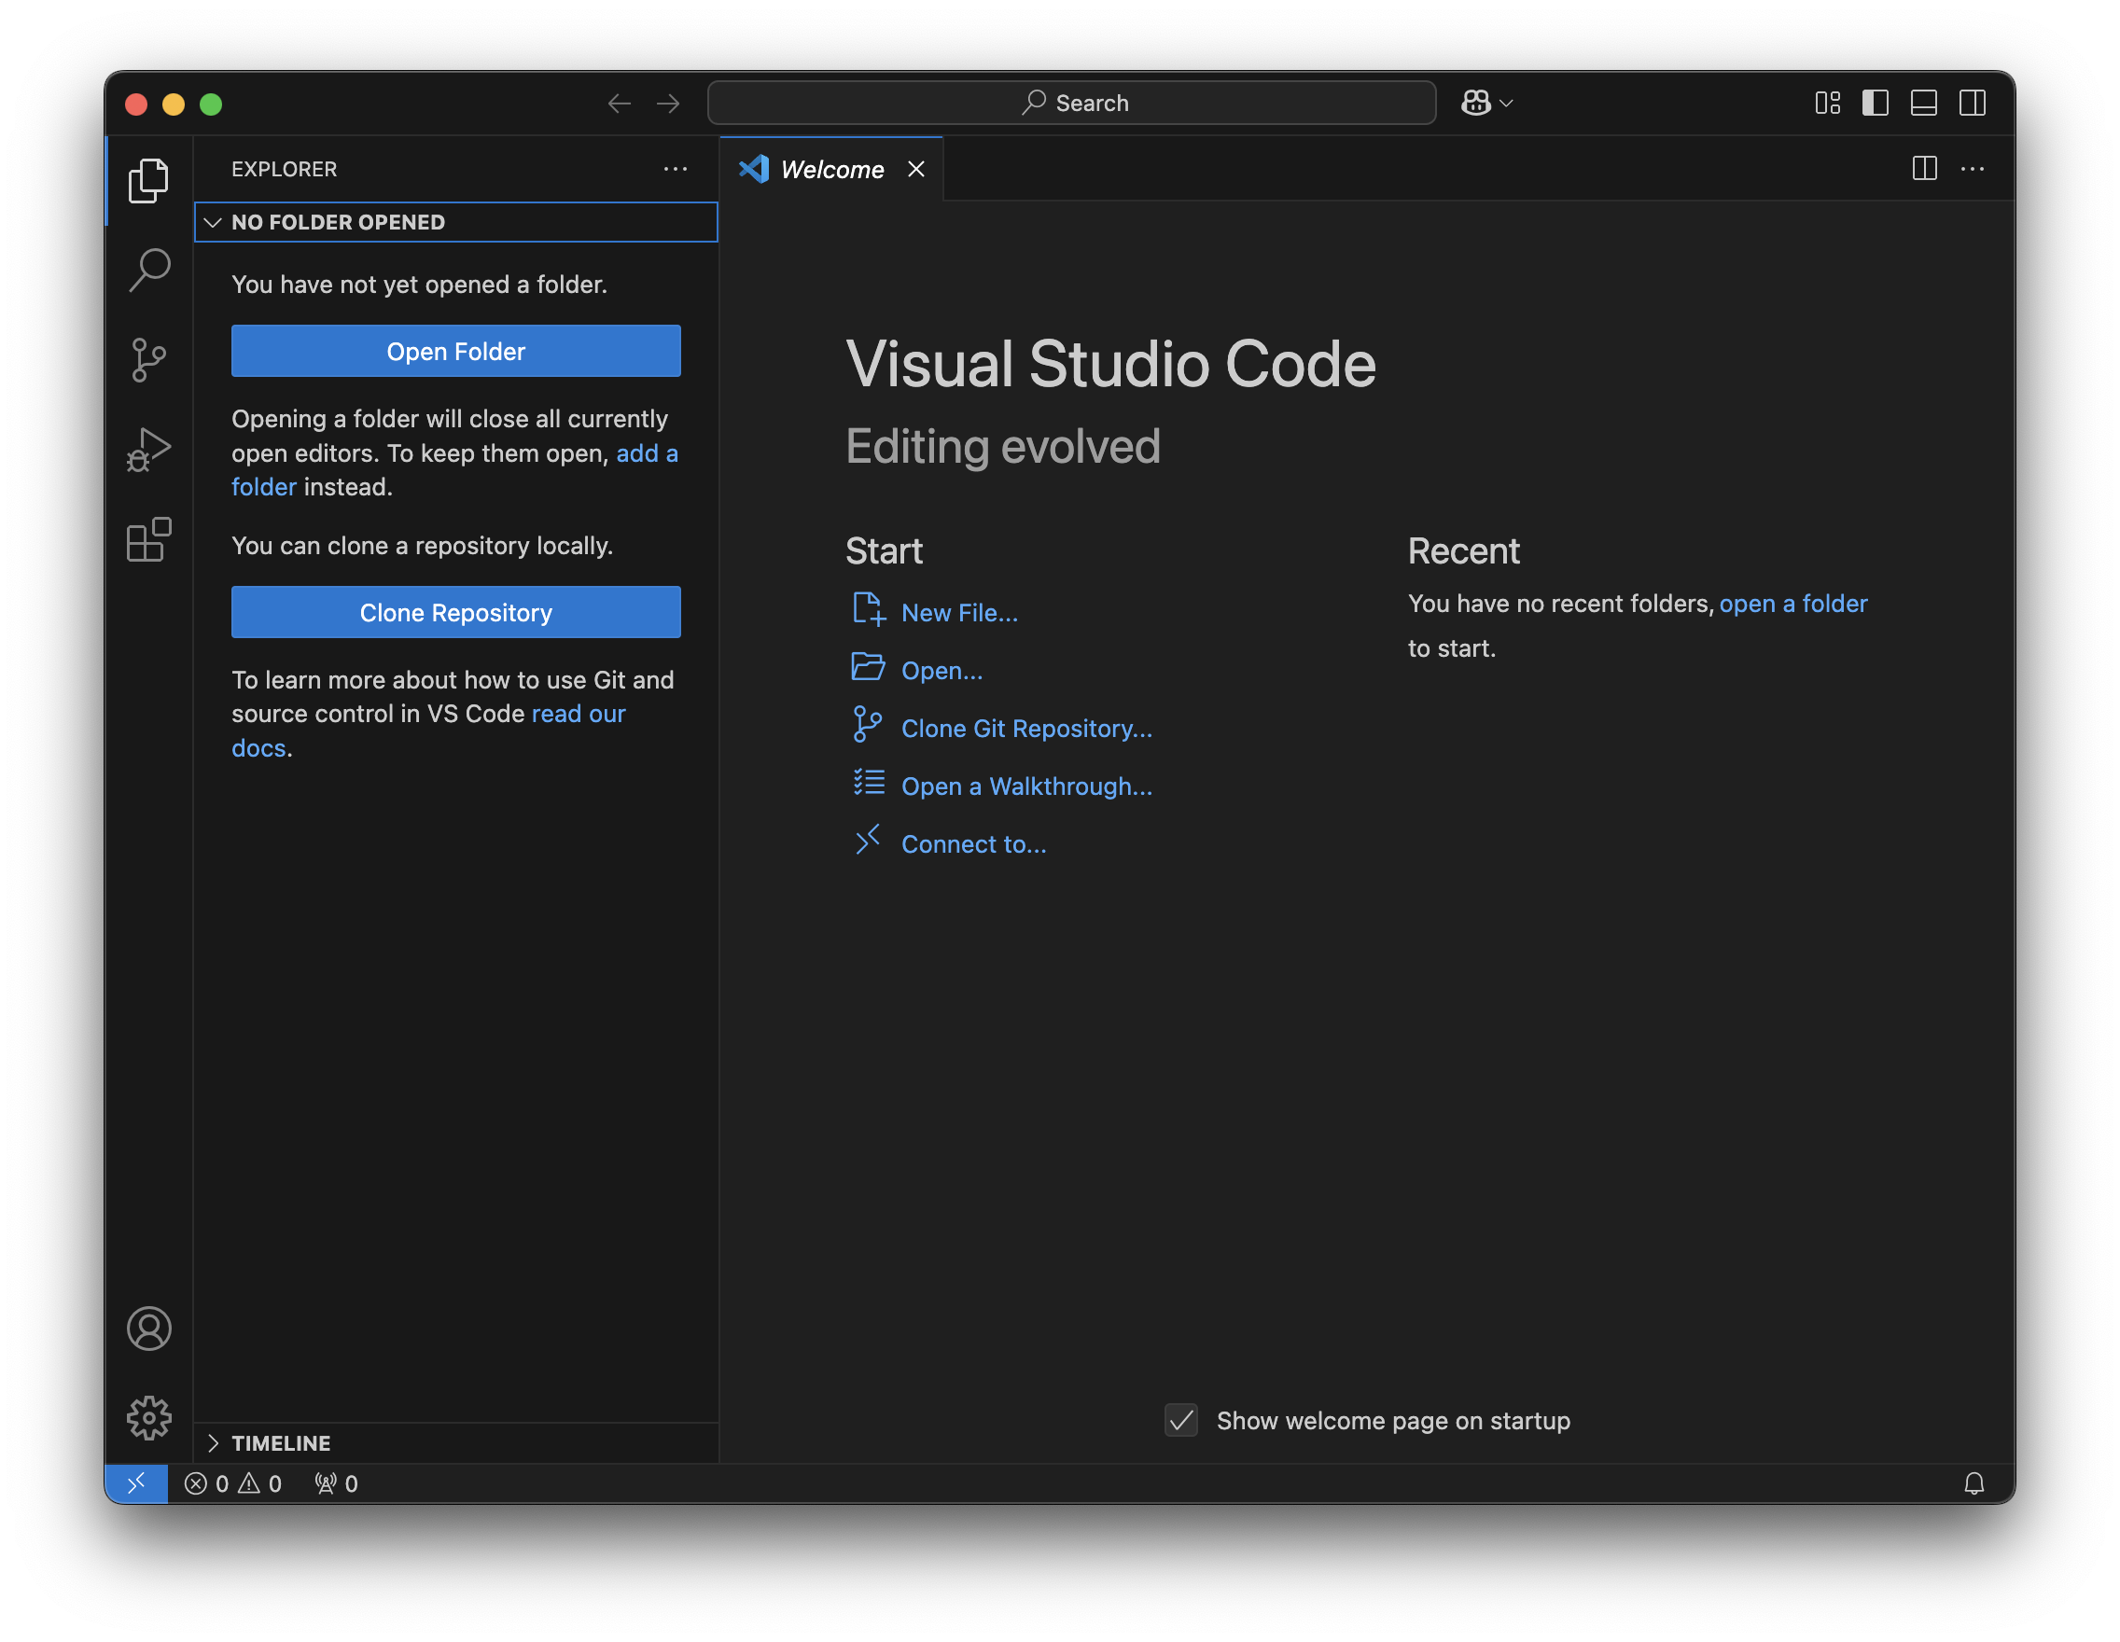Click the EXPLORER panel title
2120x1642 pixels.
tap(284, 169)
